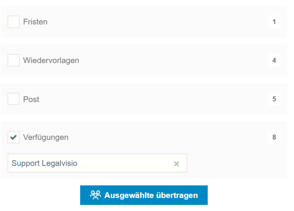Click the Post count badge showing 5
This screenshot has width=294, height=211.
click(x=274, y=99)
